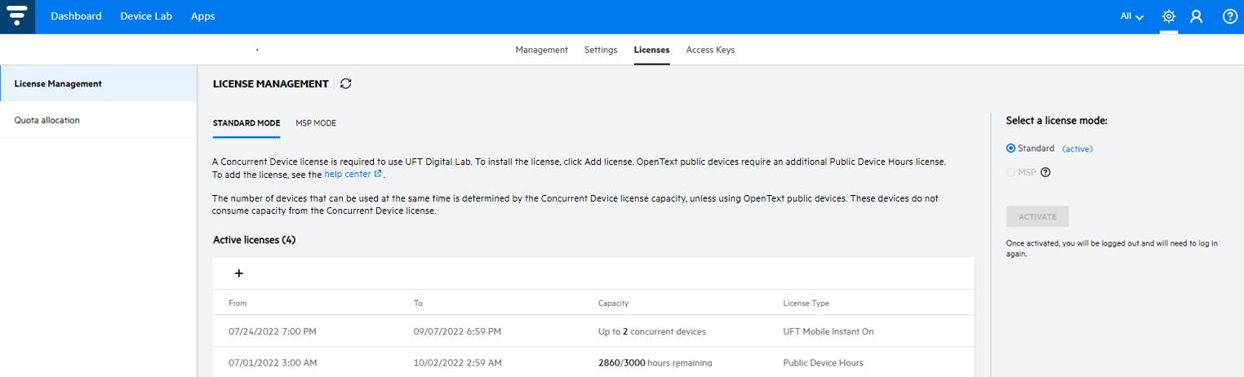The width and height of the screenshot is (1244, 377).
Task: Open the help question mark icon
Action: 1230,16
